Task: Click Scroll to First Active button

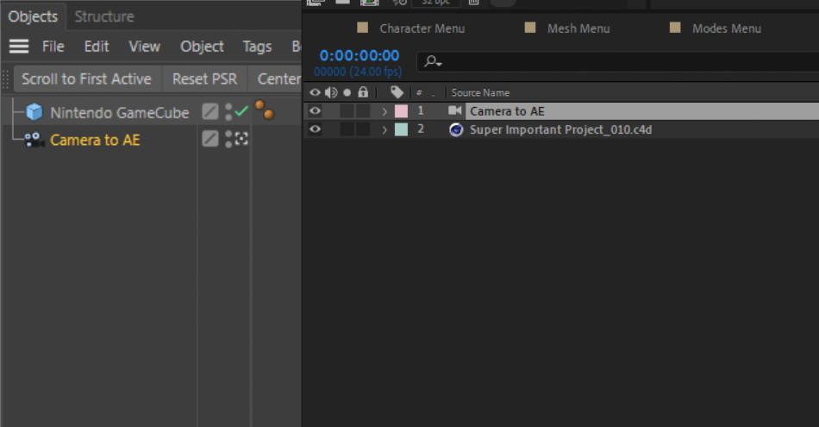Action: coord(87,78)
